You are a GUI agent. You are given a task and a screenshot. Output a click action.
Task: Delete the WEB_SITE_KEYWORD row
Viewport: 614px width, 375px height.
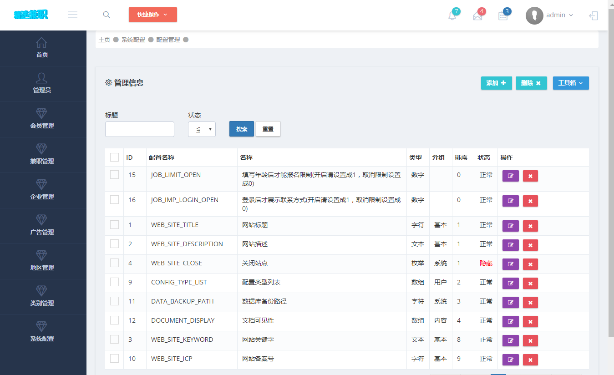530,340
